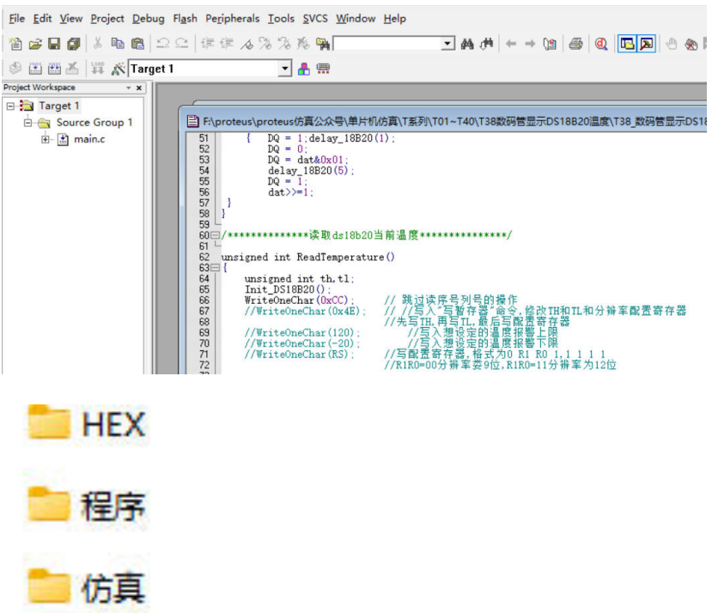Click the Stop build icon
This screenshot has height=613, width=712.
pos(72,69)
